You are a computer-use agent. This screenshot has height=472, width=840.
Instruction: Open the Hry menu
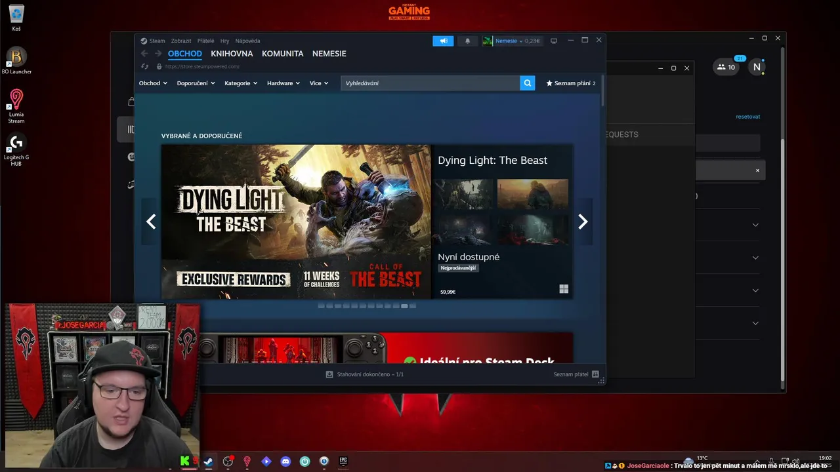coord(224,41)
